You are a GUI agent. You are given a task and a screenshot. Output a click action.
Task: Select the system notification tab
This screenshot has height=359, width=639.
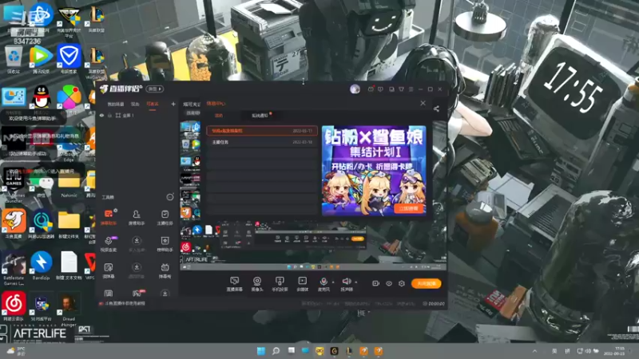[260, 116]
